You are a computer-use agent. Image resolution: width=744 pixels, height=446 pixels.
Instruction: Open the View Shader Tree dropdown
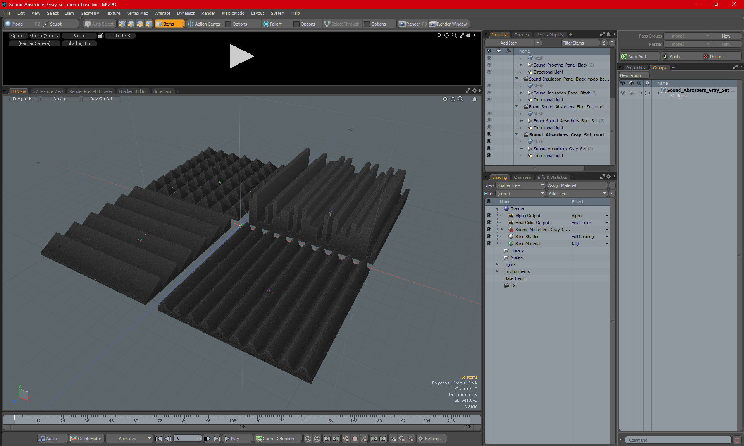tap(520, 185)
